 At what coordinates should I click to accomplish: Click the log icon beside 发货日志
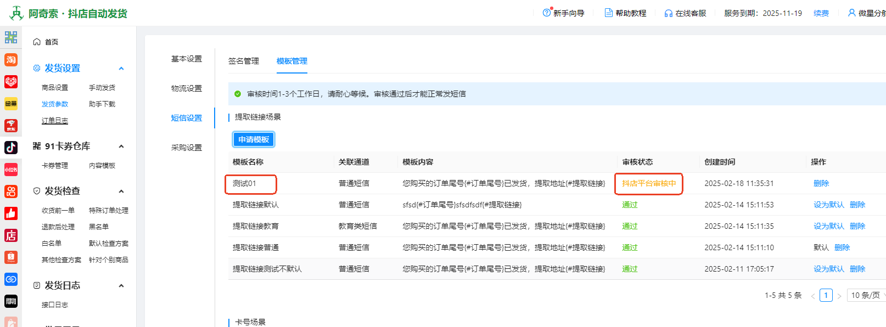[x=37, y=285]
